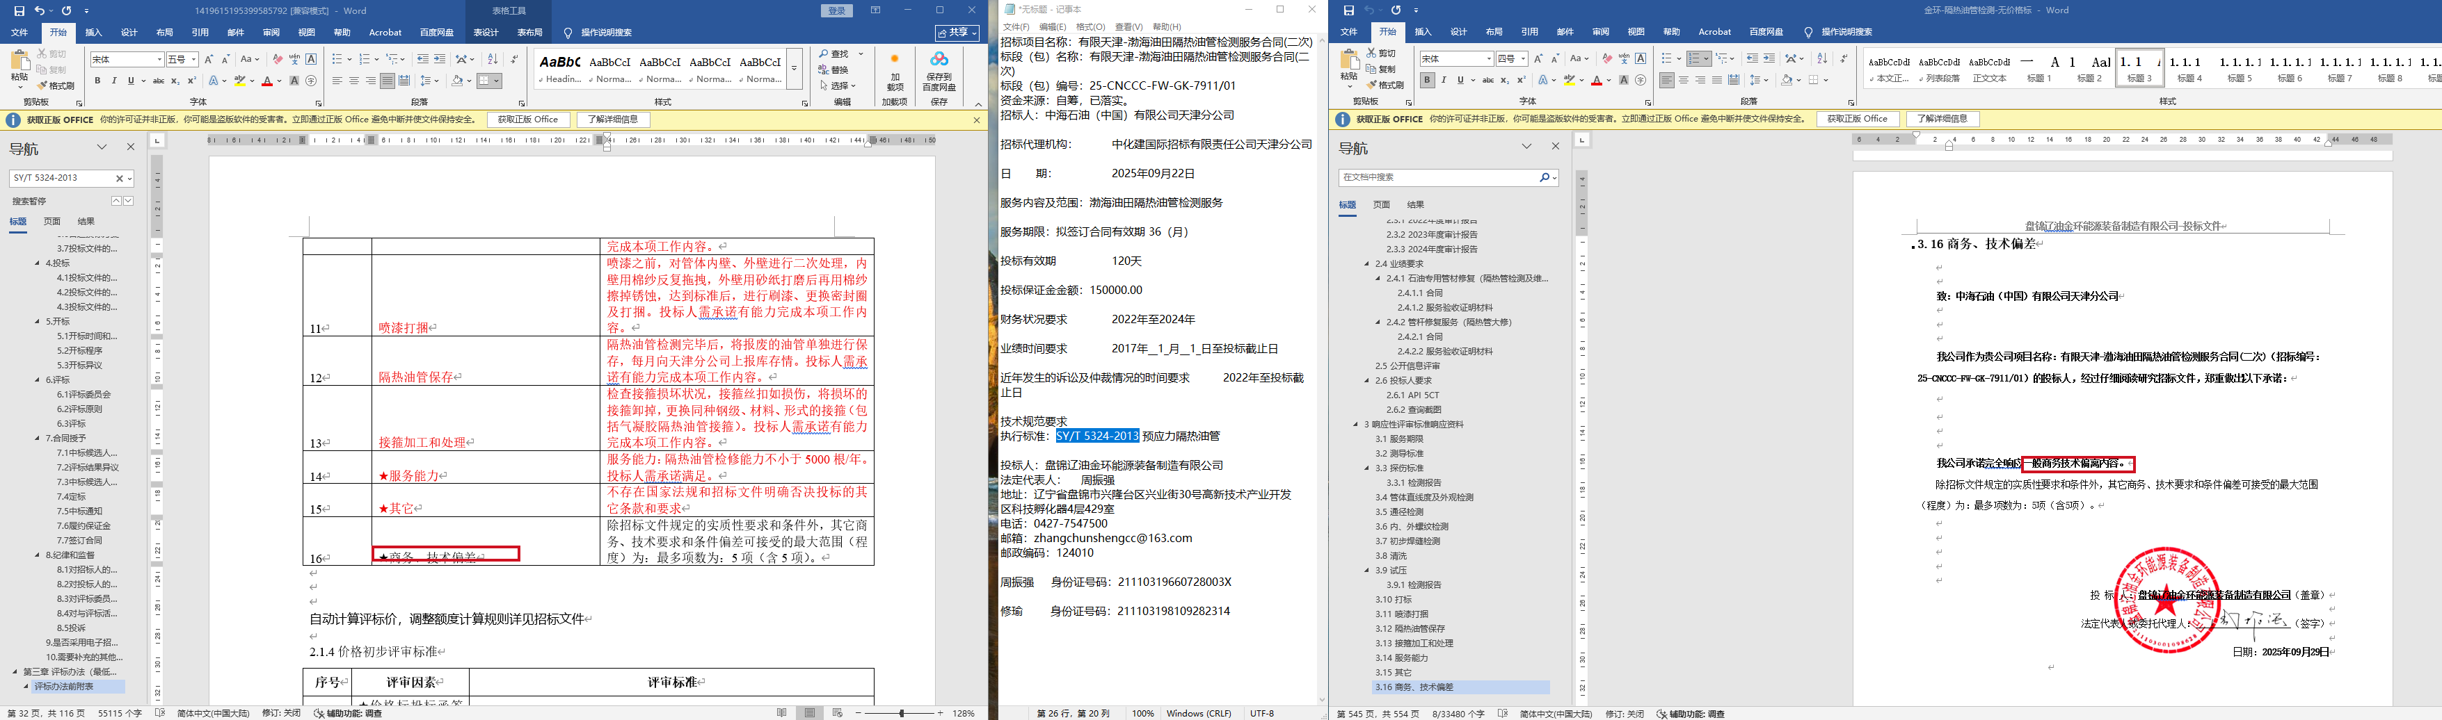The height and width of the screenshot is (720, 2442).
Task: Click Format Painter in the right Word ribbon
Action: coord(1385,85)
